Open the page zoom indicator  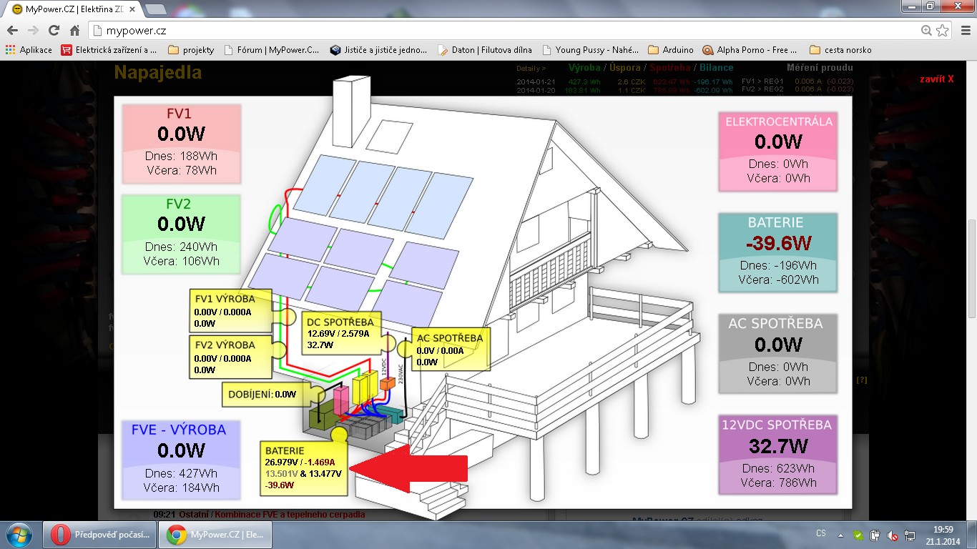(927, 31)
